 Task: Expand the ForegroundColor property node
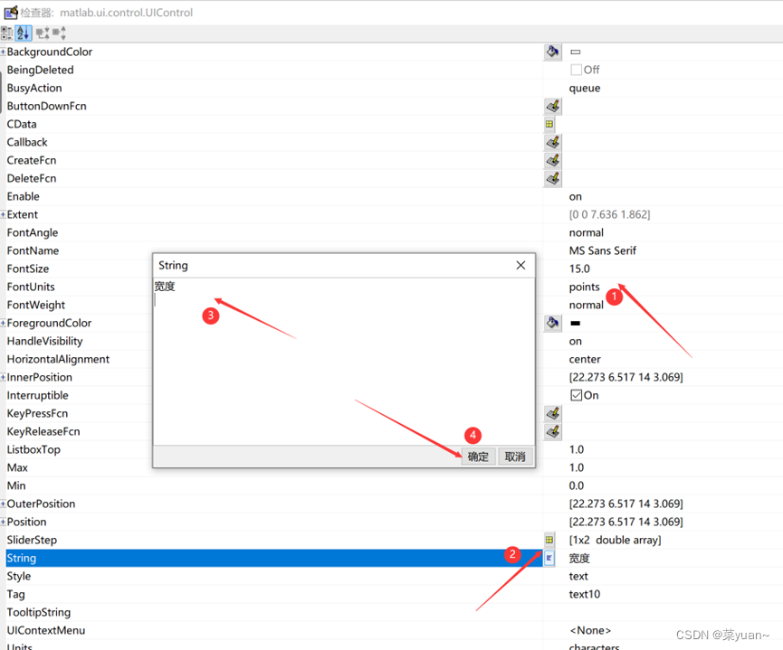click(3, 324)
